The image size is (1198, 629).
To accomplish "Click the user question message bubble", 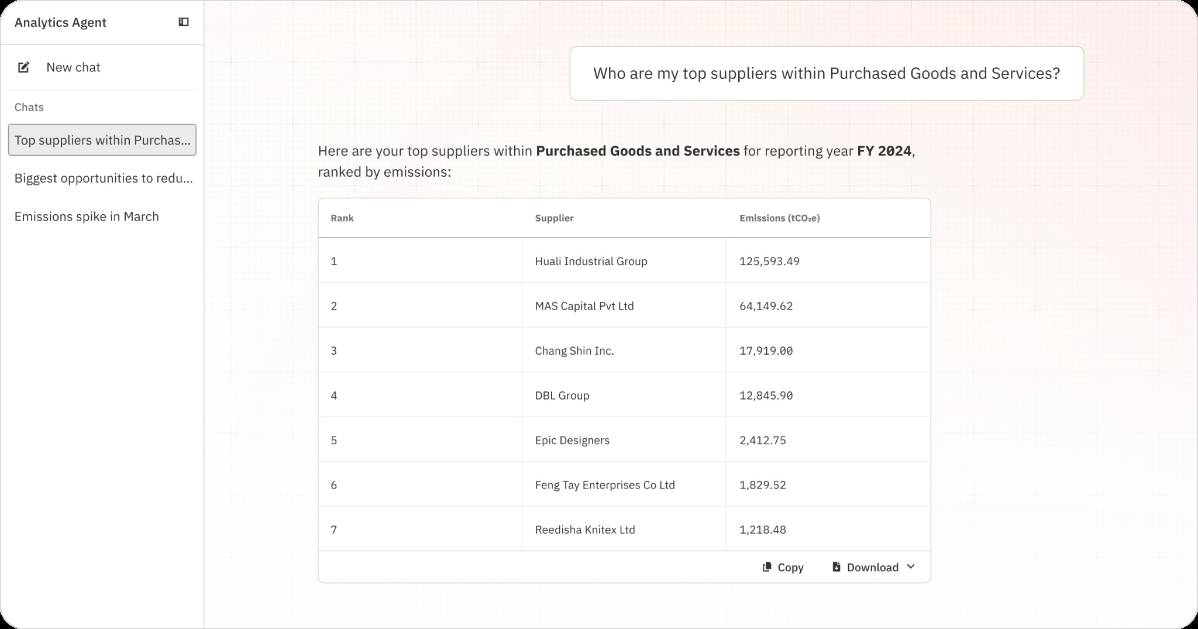I will point(827,73).
